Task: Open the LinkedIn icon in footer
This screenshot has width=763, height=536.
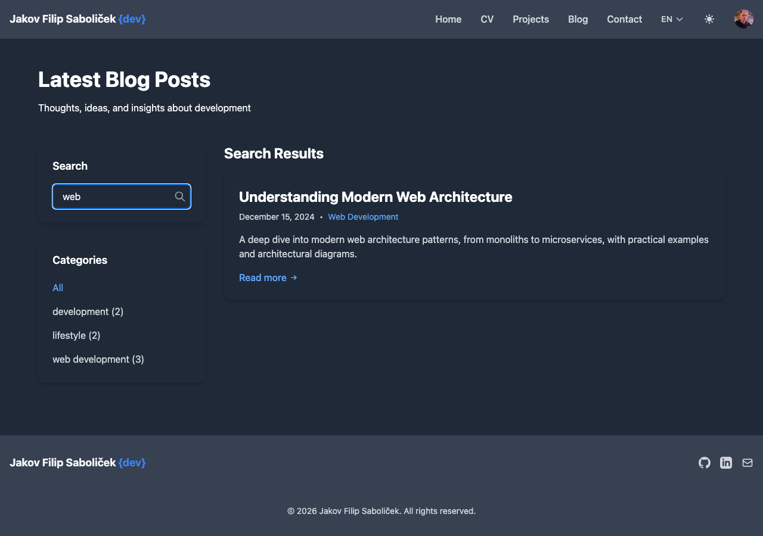Action: coord(726,463)
